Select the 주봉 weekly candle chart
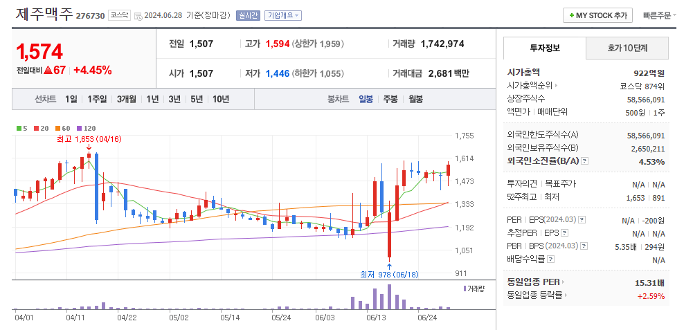 pyautogui.click(x=390, y=99)
